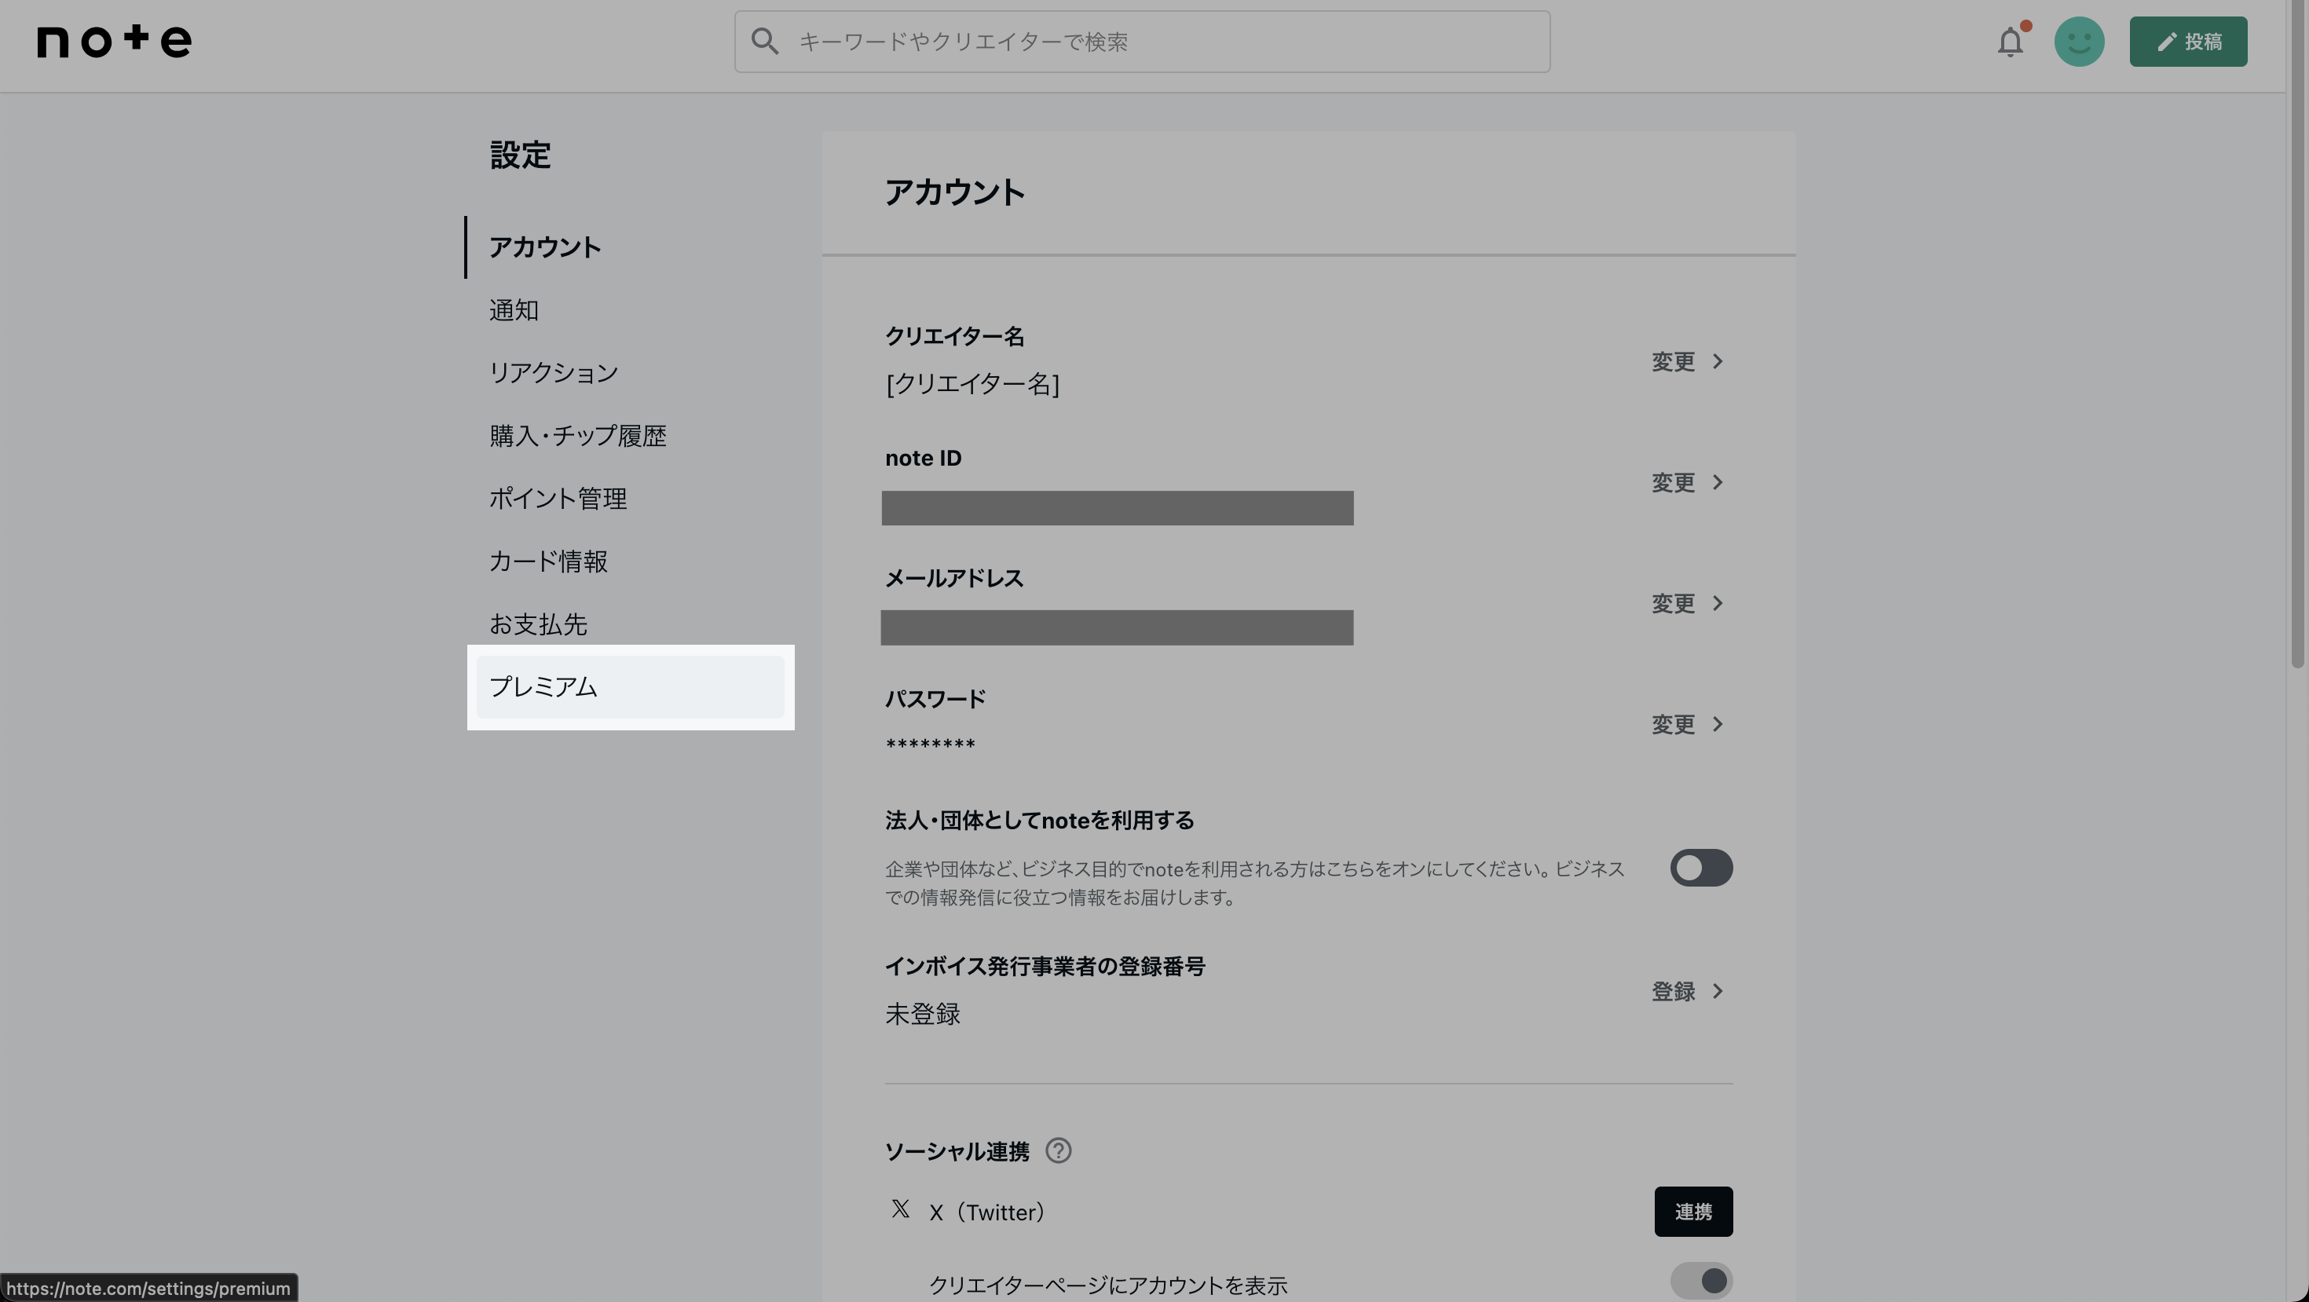The image size is (2309, 1302).
Task: Click the 投稿 post button
Action: pyautogui.click(x=2188, y=41)
